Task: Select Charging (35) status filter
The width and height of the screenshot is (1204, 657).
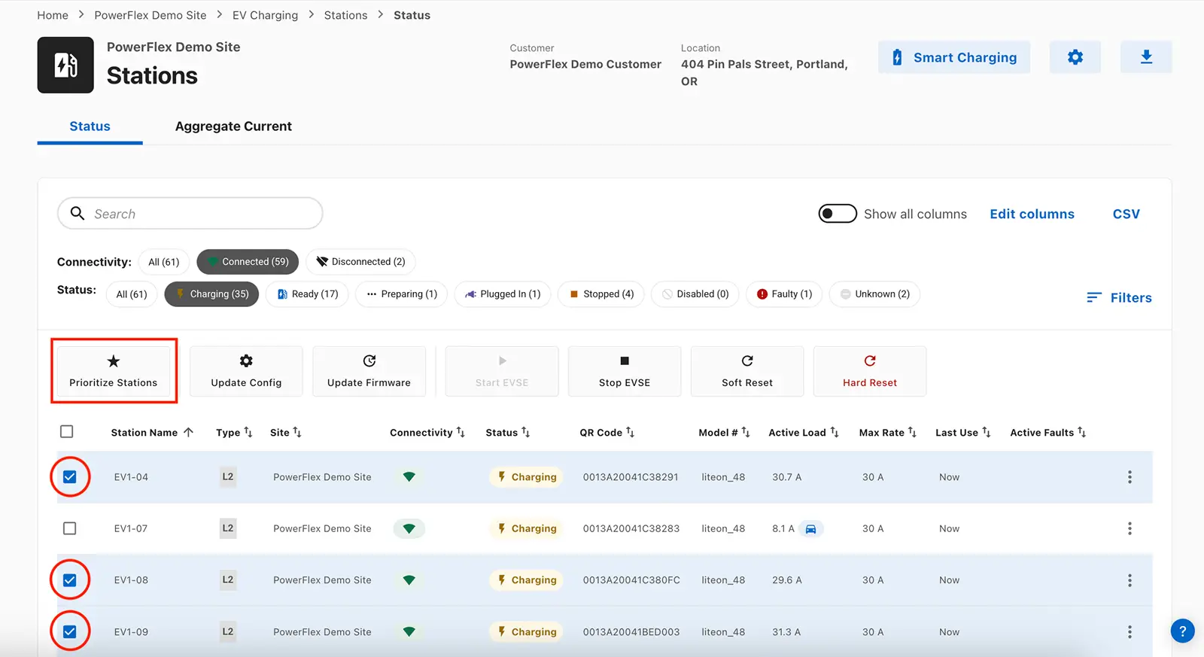Action: [x=211, y=294]
